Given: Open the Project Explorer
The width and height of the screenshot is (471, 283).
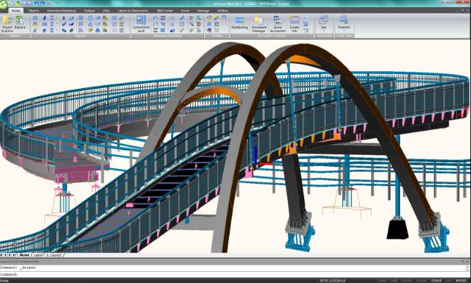Looking at the screenshot, I should tap(7, 24).
